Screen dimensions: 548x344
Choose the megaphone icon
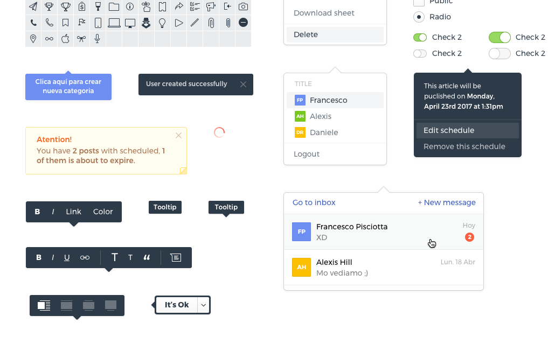click(211, 6)
